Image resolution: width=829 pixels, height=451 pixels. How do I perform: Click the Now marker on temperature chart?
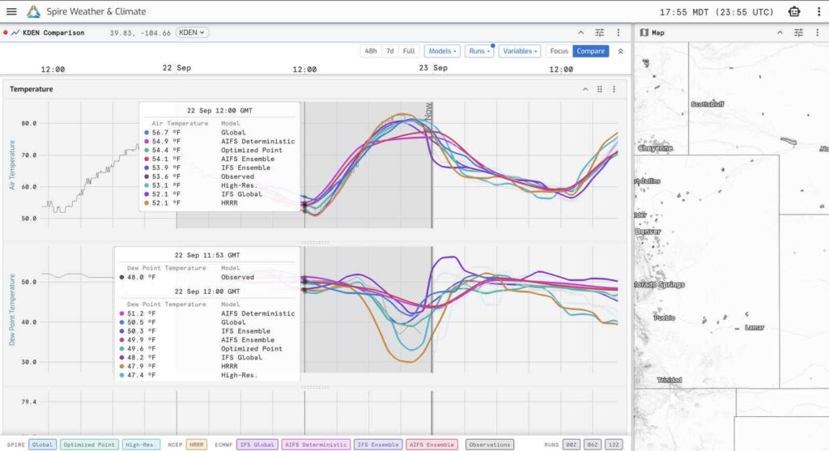pos(429,110)
